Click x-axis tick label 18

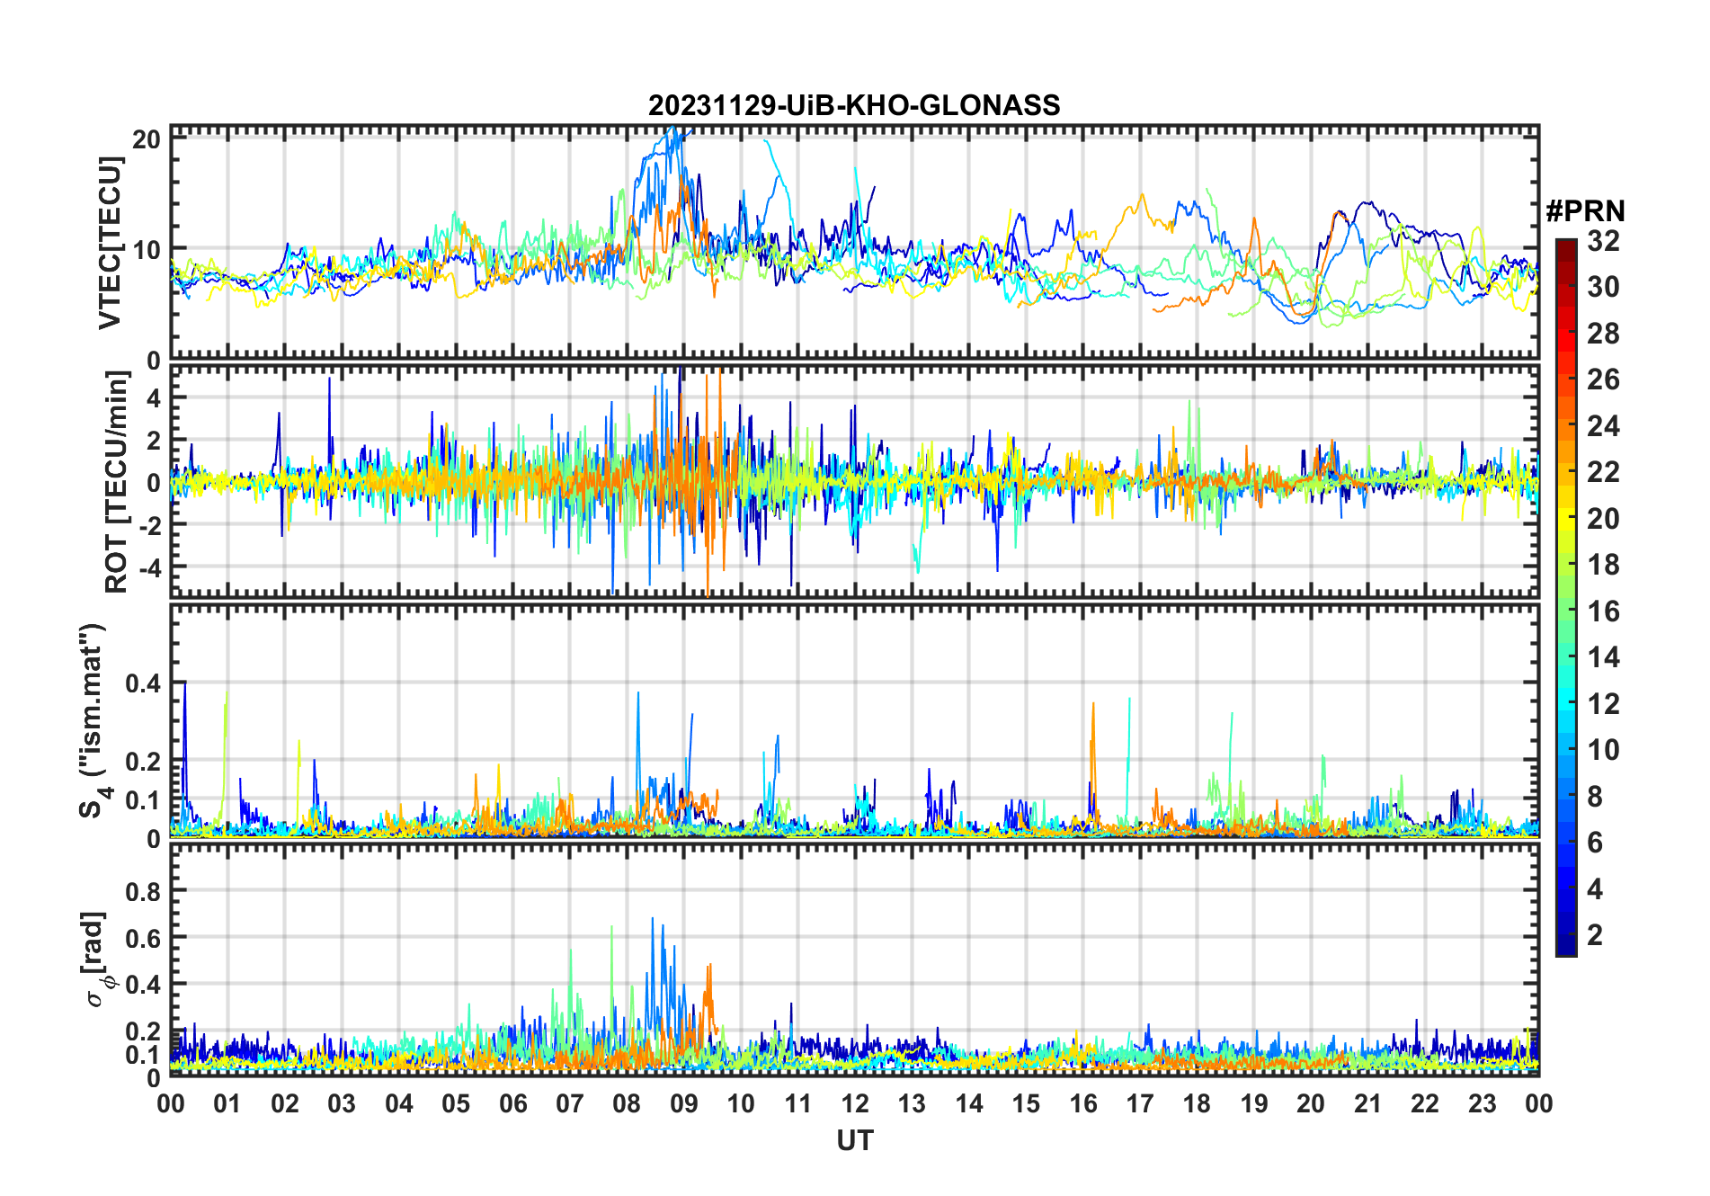tap(1197, 1104)
